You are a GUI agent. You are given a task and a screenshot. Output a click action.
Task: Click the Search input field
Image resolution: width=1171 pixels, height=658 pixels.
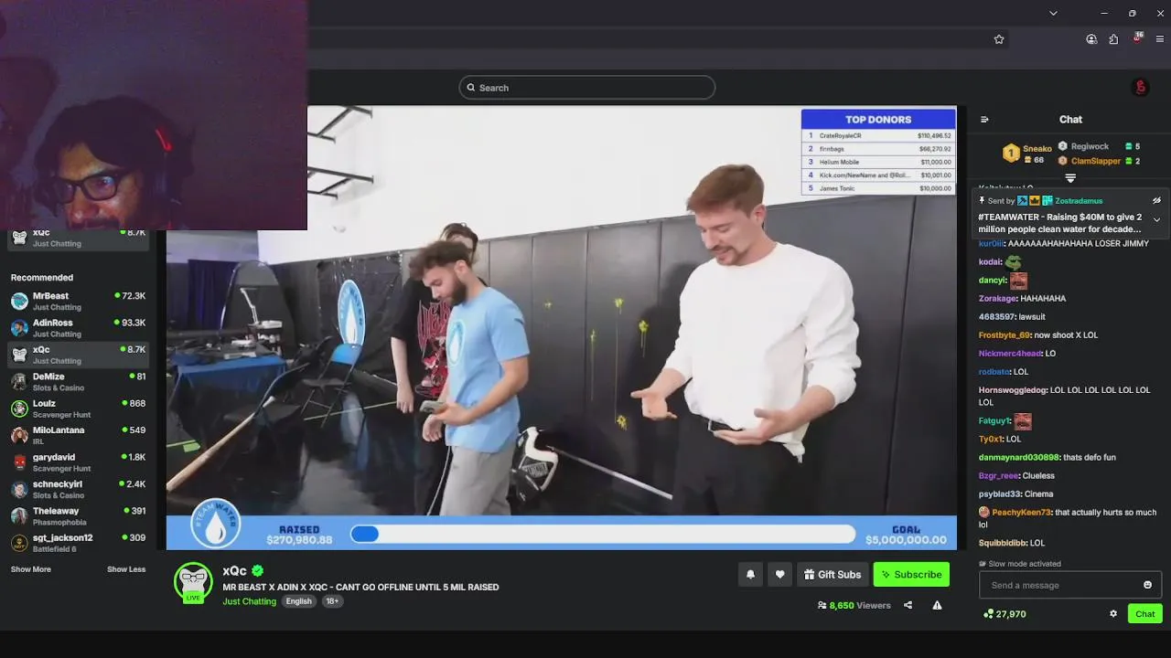coord(587,88)
